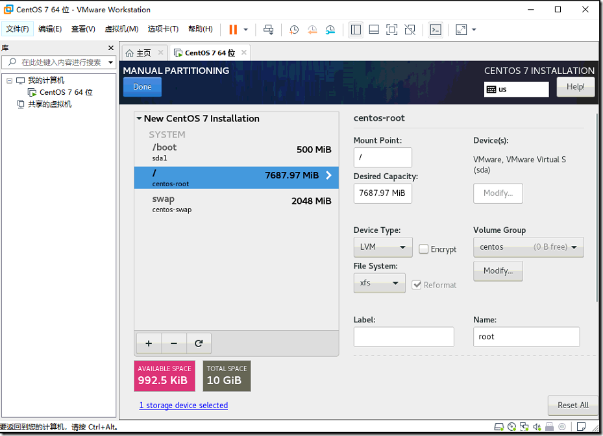
Task: Revert the VM to its previous snapshot
Action: [x=312, y=30]
